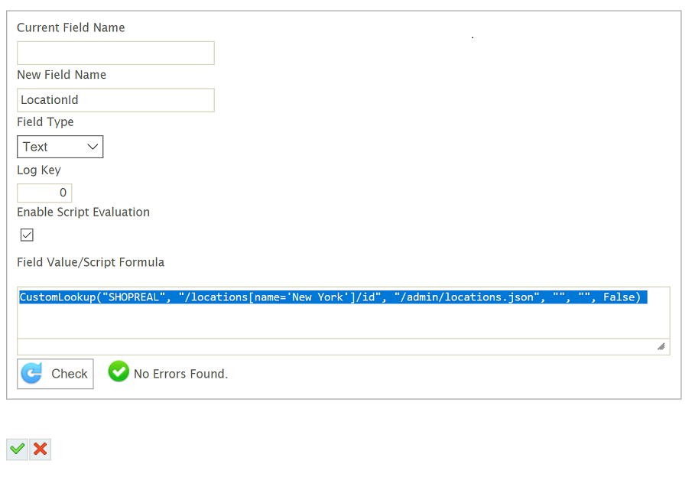Focus the empty Current Field Name box
Viewport: 695px width, 480px height.
[x=115, y=53]
